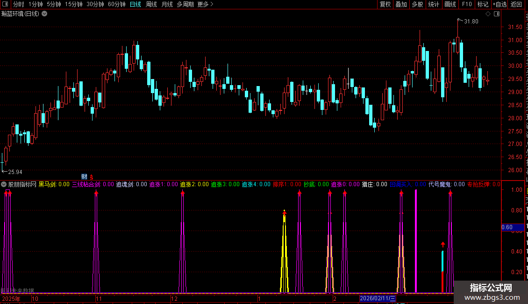Open the dropdown circle next to 瀚蓝环境(日线)
Viewport: 528px width, 304px height.
[44, 14]
